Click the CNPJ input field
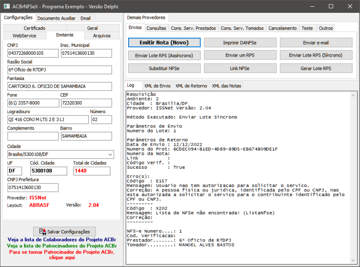The width and height of the screenshot is (360, 267). (x=33, y=53)
